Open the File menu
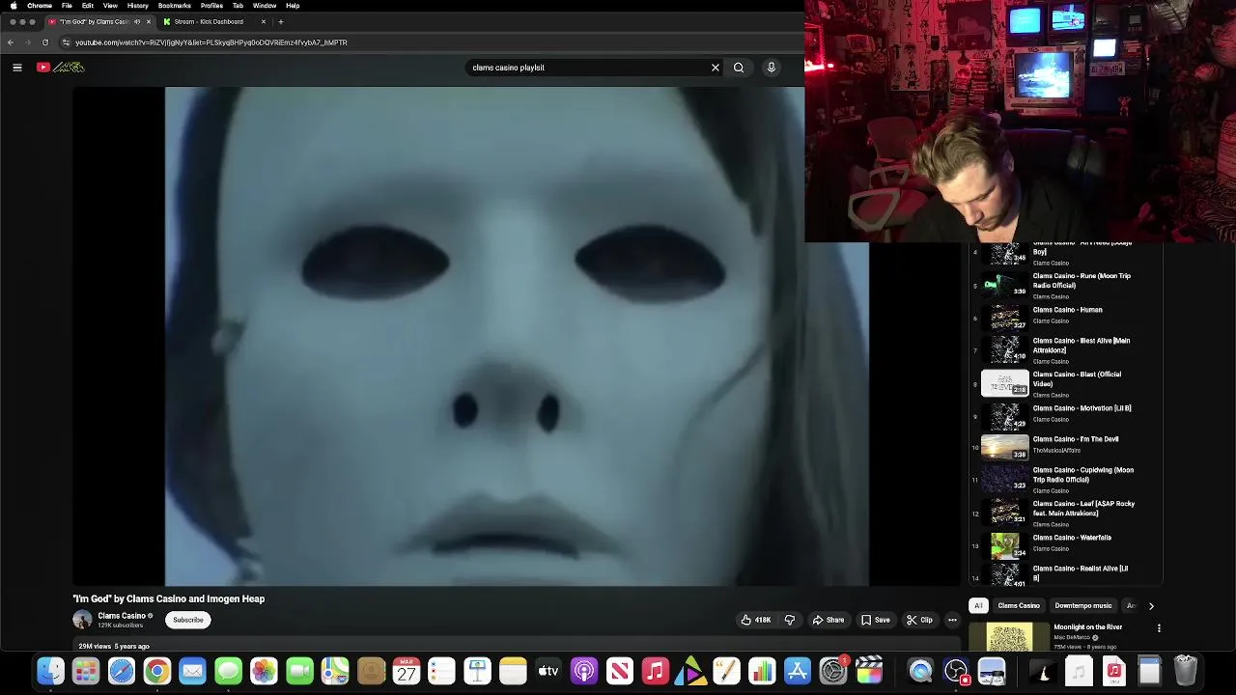1236x695 pixels. (x=67, y=6)
